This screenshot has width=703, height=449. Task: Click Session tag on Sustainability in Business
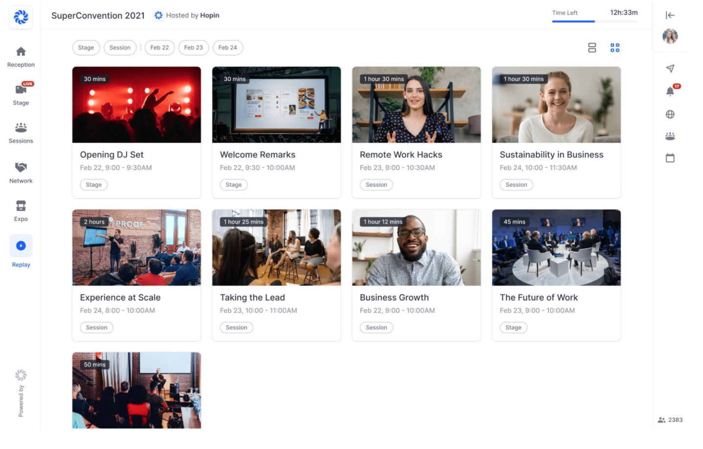point(516,185)
